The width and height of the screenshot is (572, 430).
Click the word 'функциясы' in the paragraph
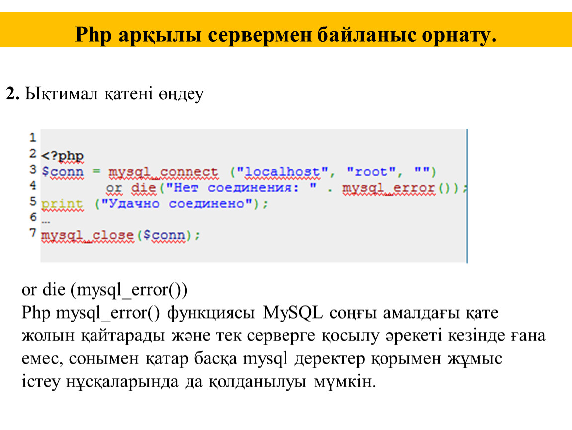(x=210, y=314)
